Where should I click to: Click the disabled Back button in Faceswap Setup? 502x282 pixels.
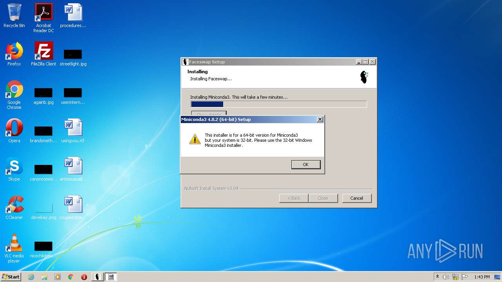point(294,198)
